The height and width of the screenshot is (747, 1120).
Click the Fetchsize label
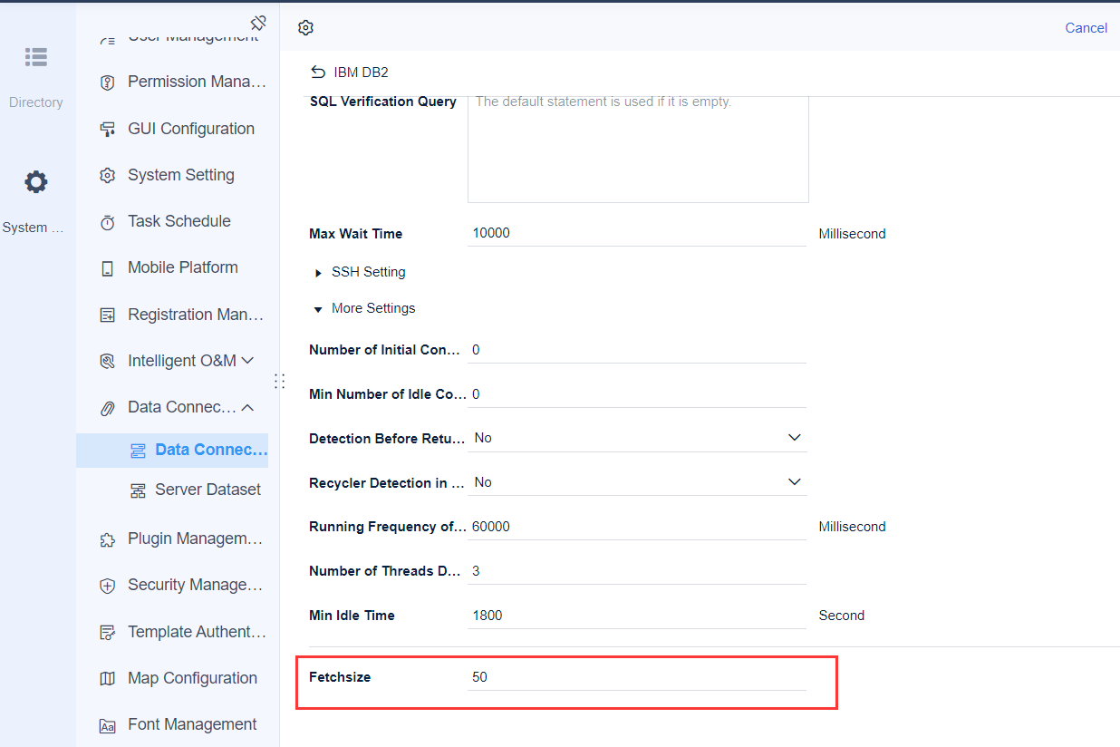pos(340,677)
